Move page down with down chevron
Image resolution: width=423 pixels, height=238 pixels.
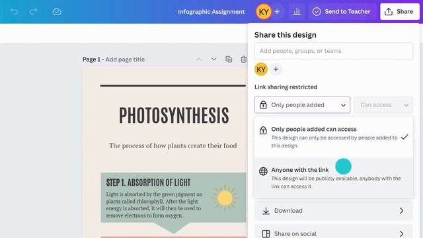point(214,59)
